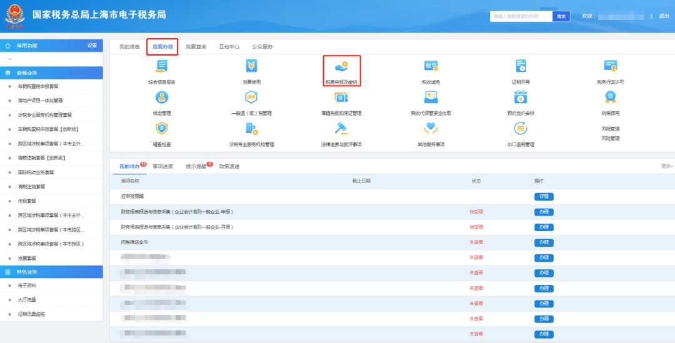
Task: Open 税费申报及缴纳 icon
Action: point(341,66)
